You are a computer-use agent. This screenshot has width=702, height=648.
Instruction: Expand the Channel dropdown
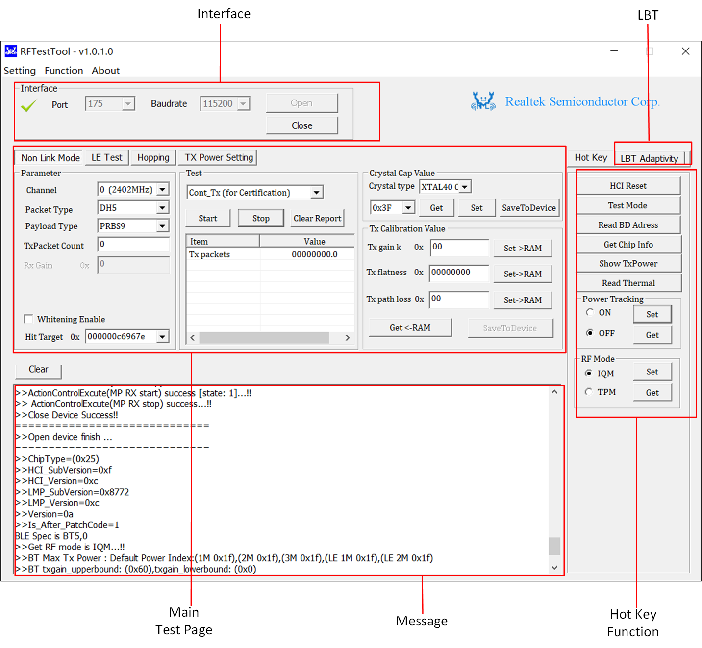163,189
